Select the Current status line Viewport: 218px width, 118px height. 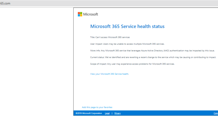click(x=153, y=57)
